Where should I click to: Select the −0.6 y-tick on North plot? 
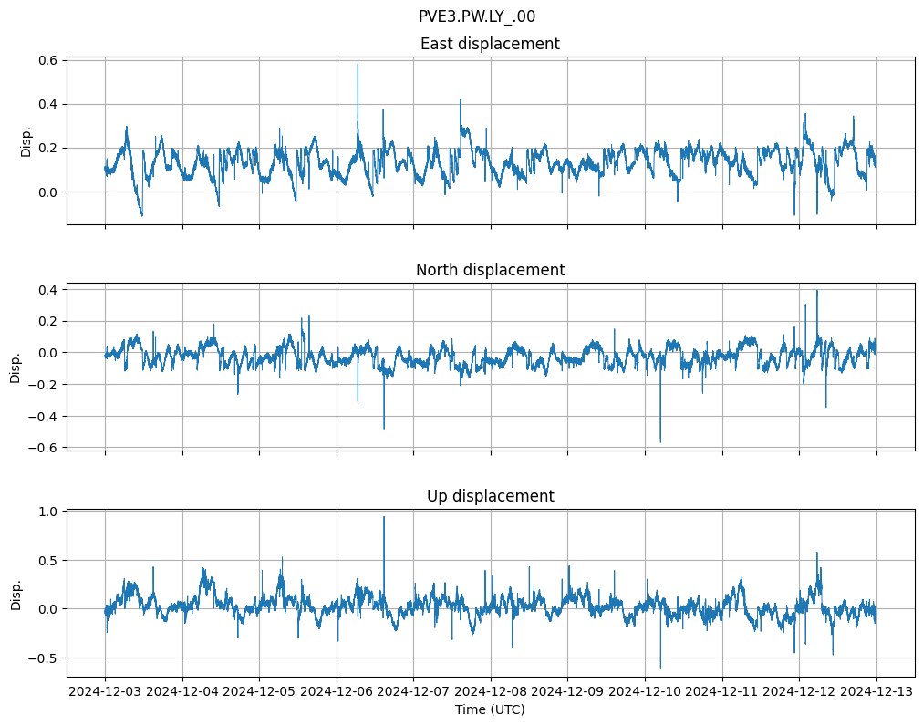click(x=44, y=448)
